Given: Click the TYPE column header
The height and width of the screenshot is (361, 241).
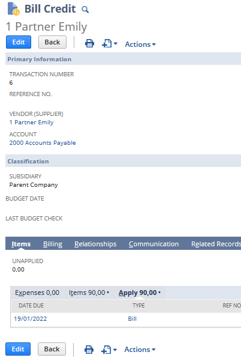Looking at the screenshot, I should point(138,306).
